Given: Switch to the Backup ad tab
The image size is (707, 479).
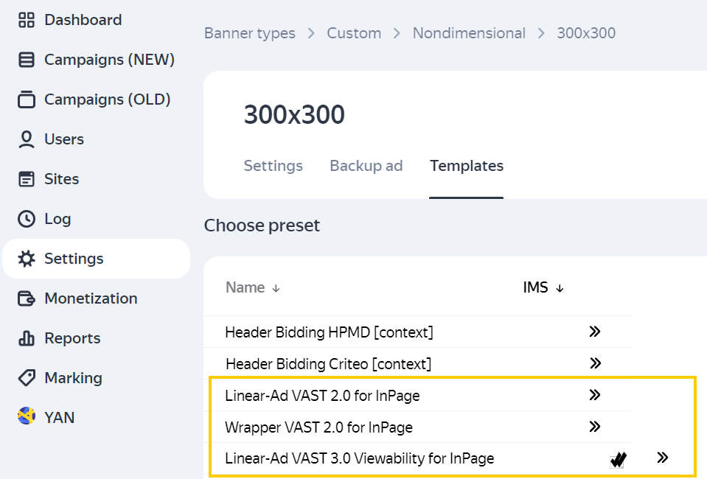Looking at the screenshot, I should (x=366, y=166).
